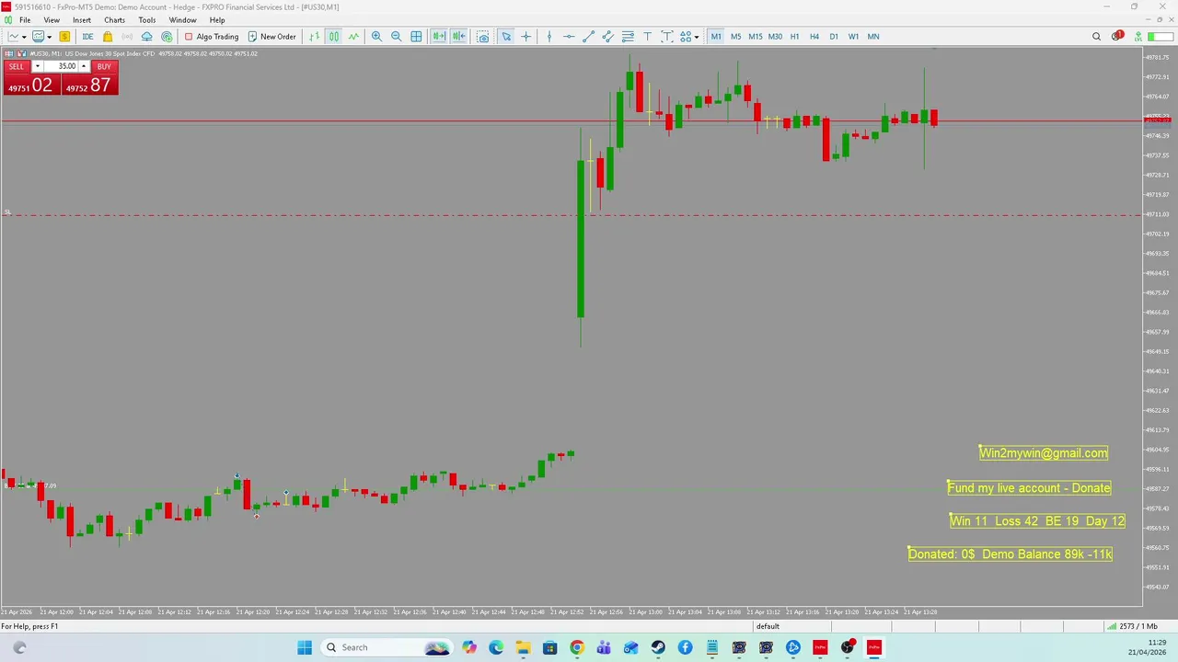1178x662 pixels.
Task: Click the red BUY one-click button
Action: pyautogui.click(x=104, y=66)
